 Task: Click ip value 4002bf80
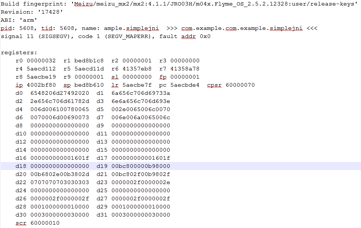click(x=41, y=85)
